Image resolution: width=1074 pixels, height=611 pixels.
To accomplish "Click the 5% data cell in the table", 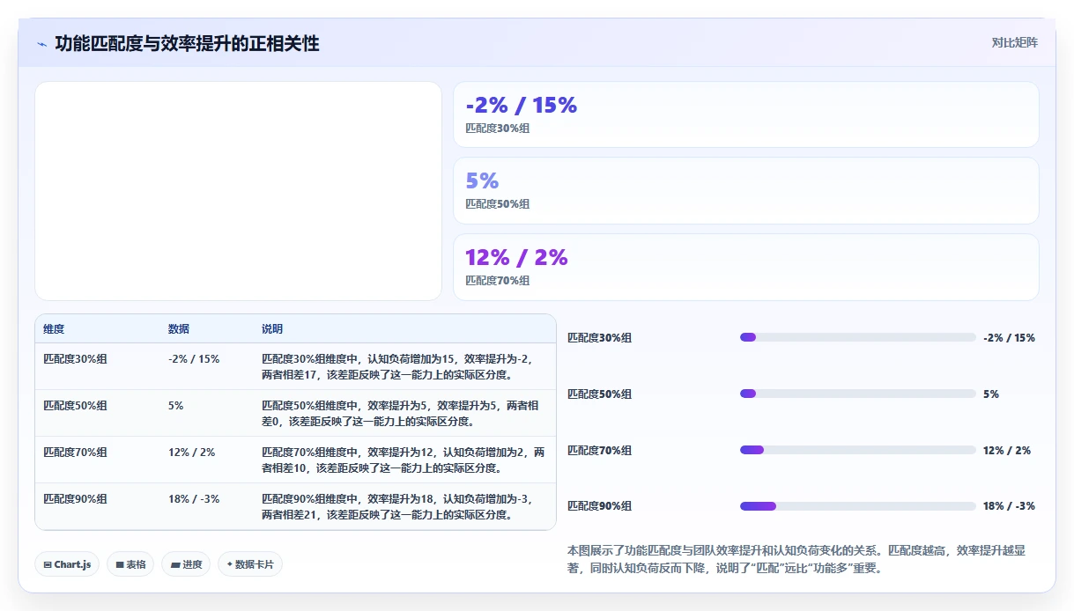I will point(176,406).
